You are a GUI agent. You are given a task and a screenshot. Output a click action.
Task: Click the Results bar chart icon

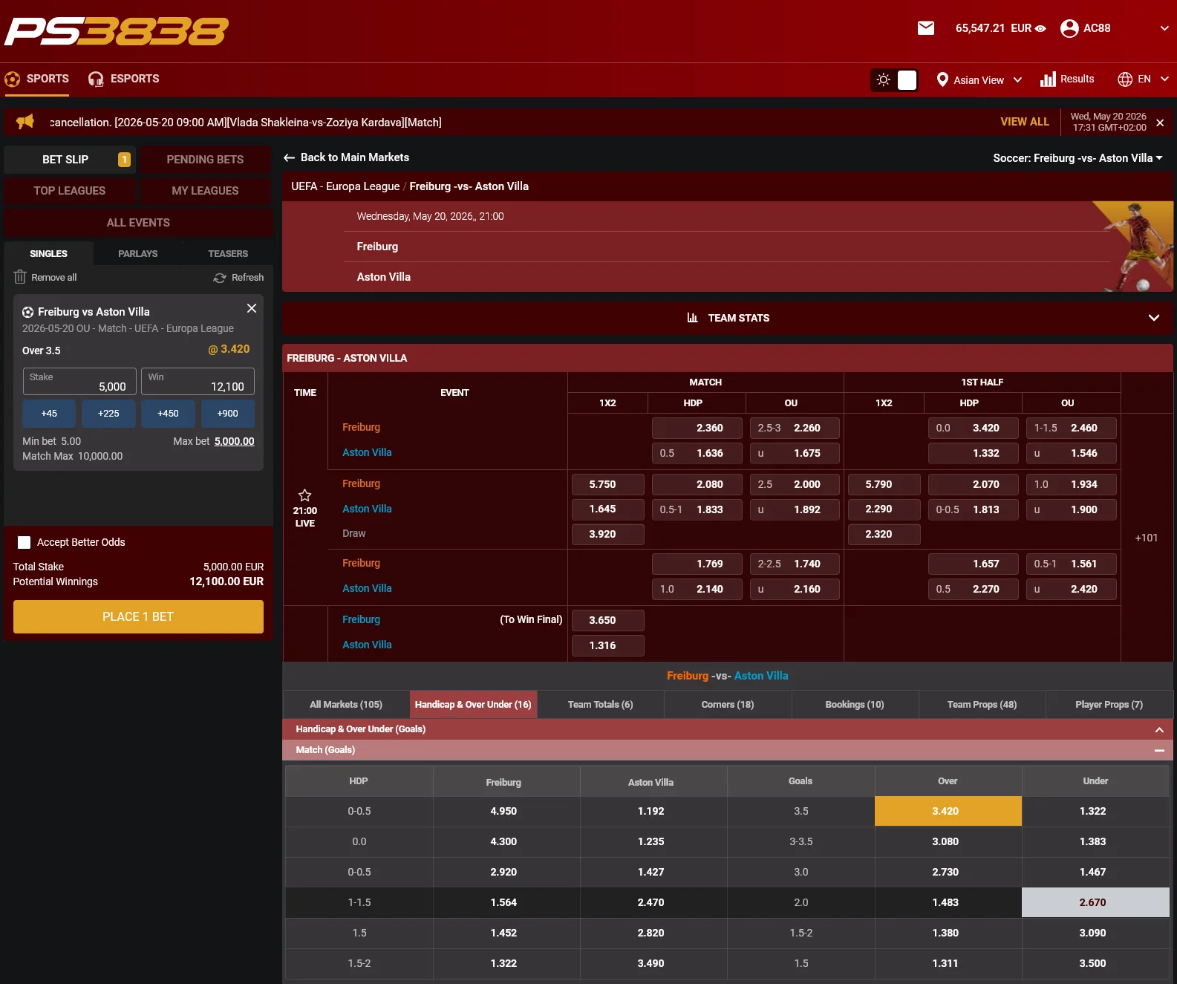pyautogui.click(x=1048, y=79)
